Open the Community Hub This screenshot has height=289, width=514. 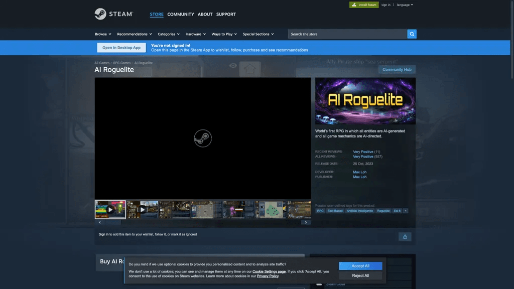click(x=397, y=69)
